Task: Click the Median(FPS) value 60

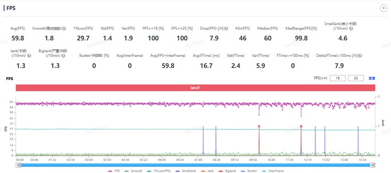Action: tap(268, 38)
